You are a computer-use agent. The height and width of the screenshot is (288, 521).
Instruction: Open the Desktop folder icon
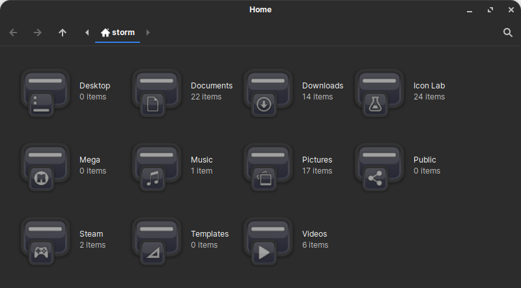[x=46, y=92]
